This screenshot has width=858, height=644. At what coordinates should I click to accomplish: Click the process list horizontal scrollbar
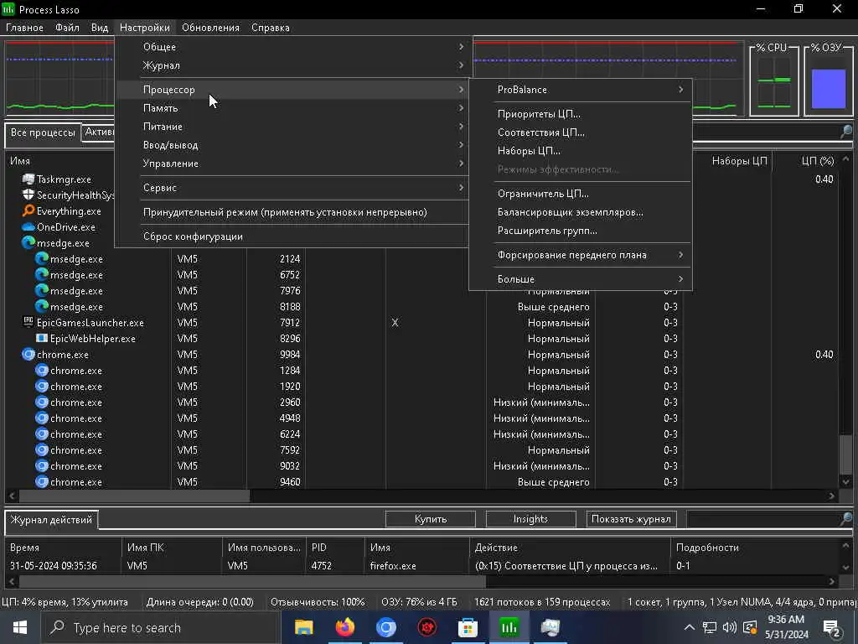134,496
